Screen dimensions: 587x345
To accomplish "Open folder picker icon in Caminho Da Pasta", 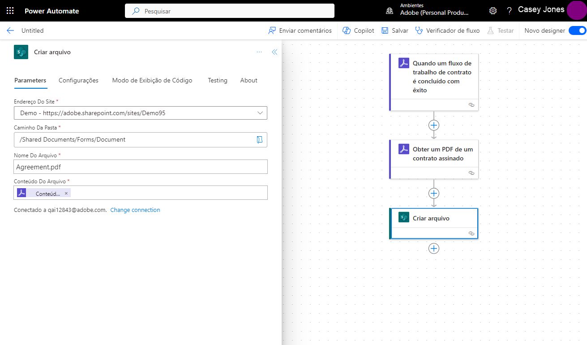I will (259, 140).
